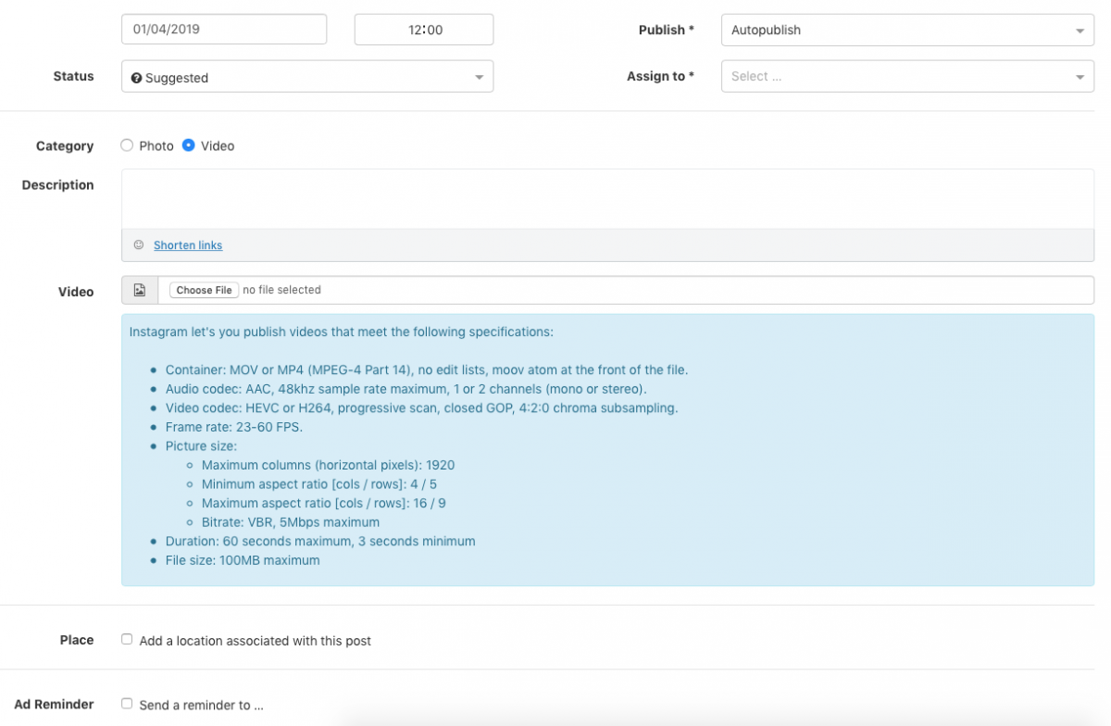
Task: Click the date field showing 01/04/2019
Action: tap(224, 30)
